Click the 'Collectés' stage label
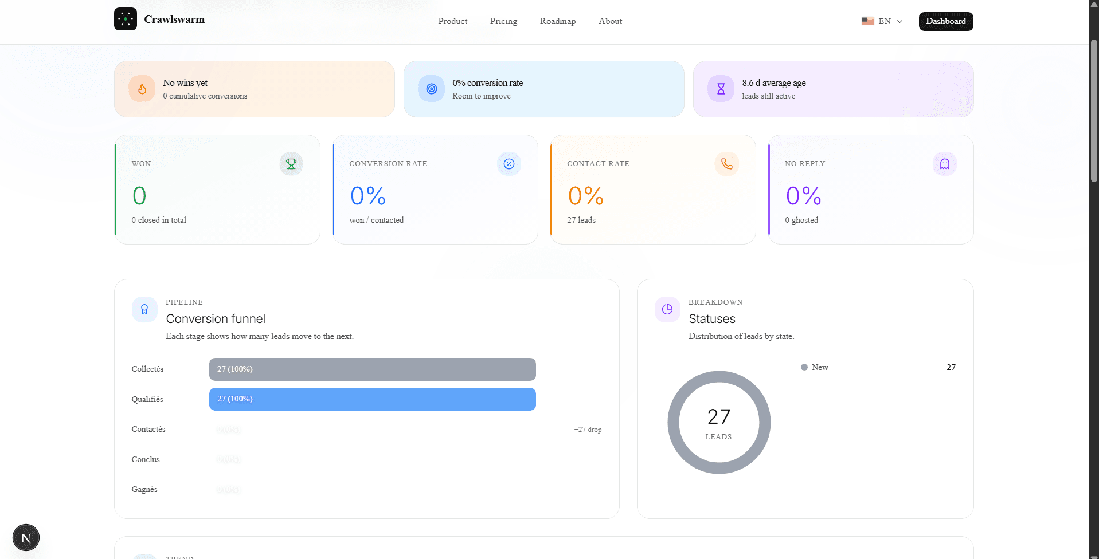The height and width of the screenshot is (559, 1099). tap(147, 369)
